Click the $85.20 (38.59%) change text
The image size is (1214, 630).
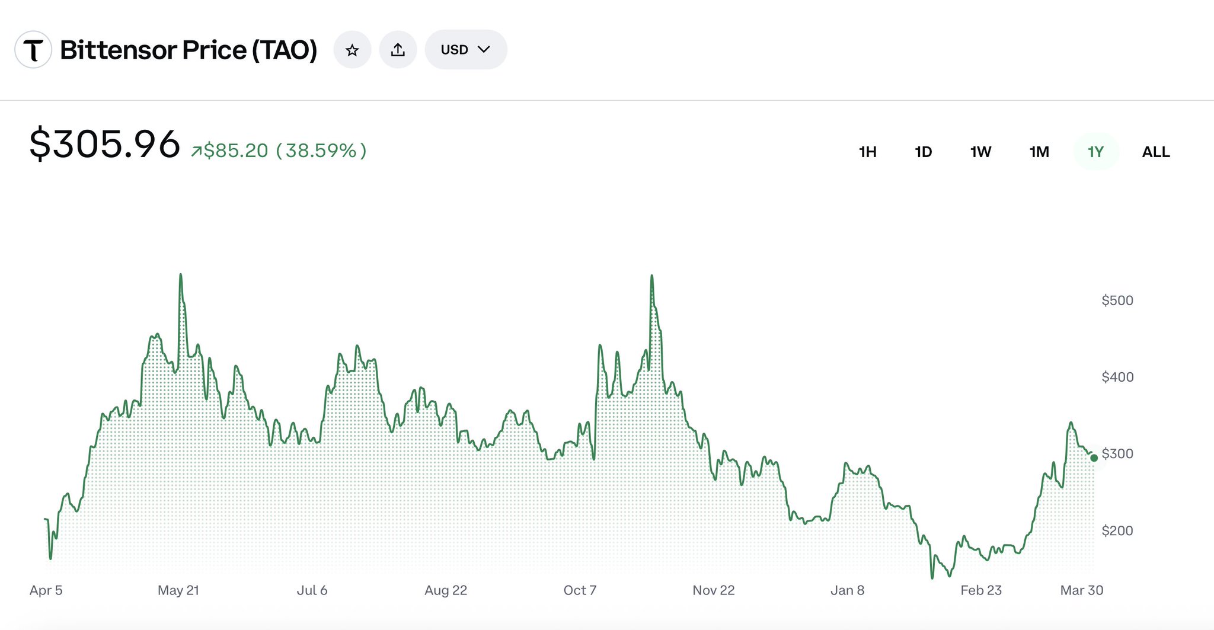point(285,151)
